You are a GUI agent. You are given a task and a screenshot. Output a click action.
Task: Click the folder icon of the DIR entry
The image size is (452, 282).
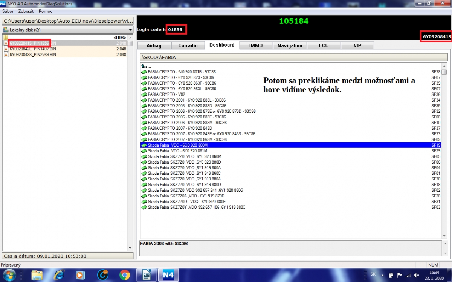point(6,38)
